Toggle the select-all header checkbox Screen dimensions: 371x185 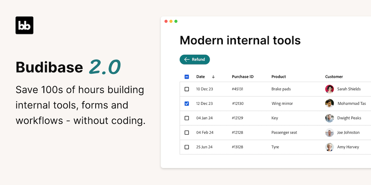[187, 77]
